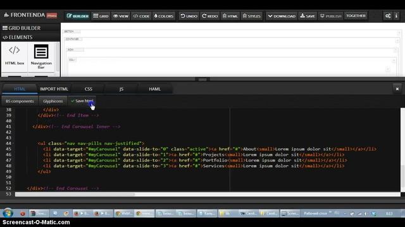Click the info icon top right
Image resolution: width=405 pixels, height=227 pixels.
[x=397, y=16]
